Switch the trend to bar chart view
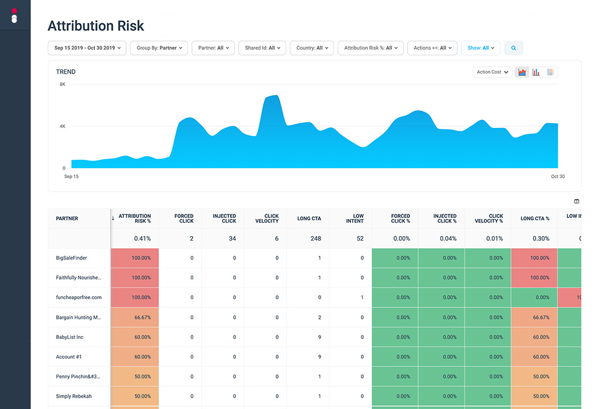 point(536,72)
